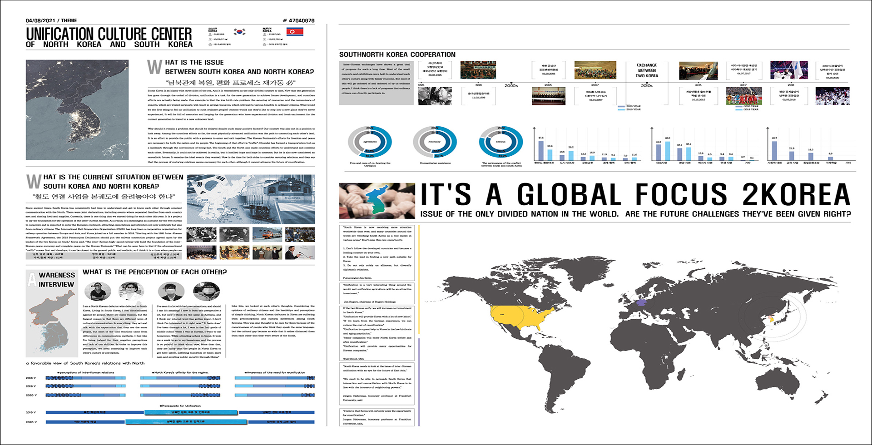Select the 'agreement' donut chart
Viewport: 872px width, 445px height.
(370, 143)
